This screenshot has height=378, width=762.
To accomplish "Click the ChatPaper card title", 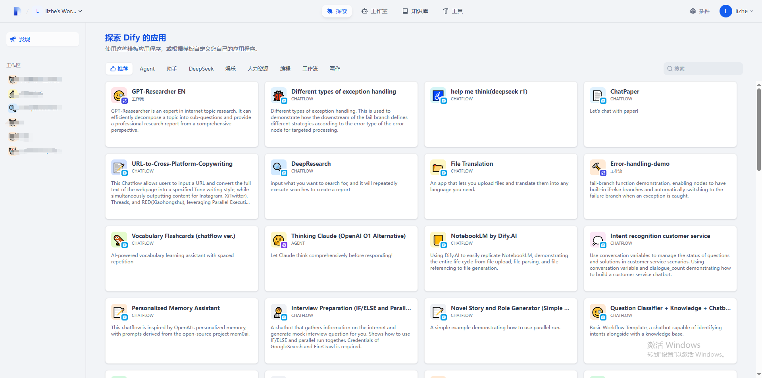I will tap(625, 92).
